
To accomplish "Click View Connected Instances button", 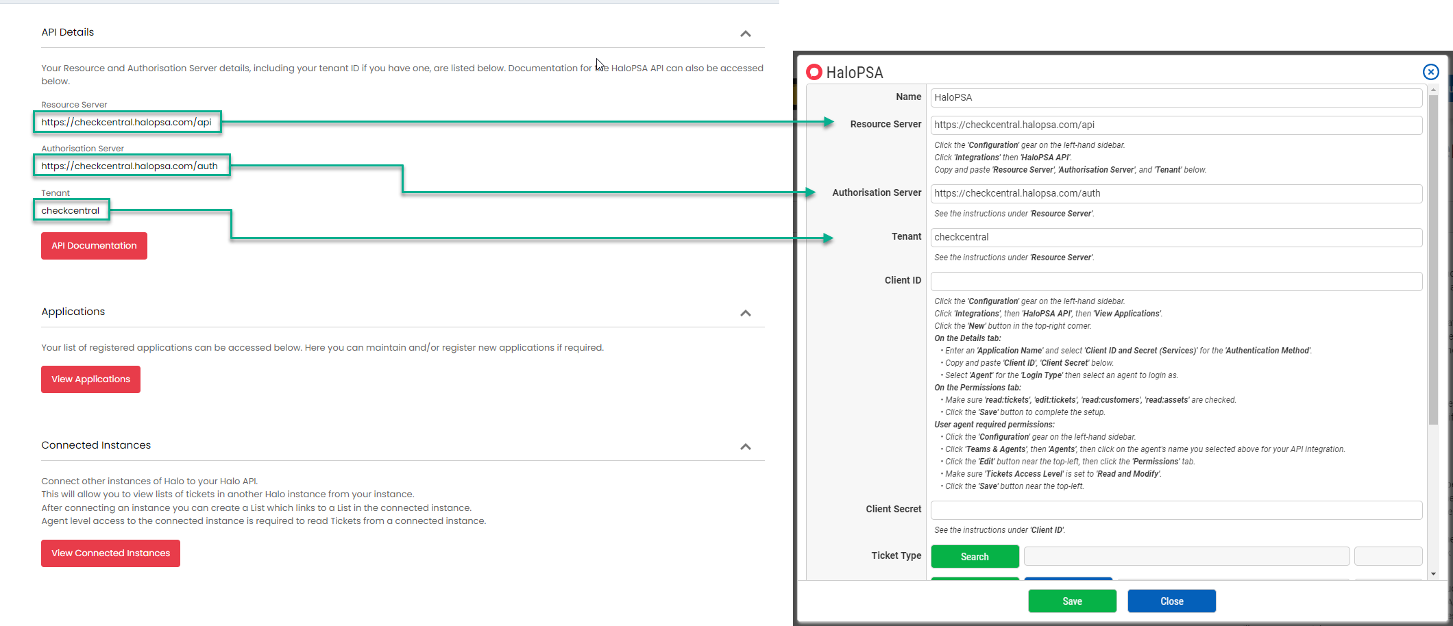I will pyautogui.click(x=110, y=553).
